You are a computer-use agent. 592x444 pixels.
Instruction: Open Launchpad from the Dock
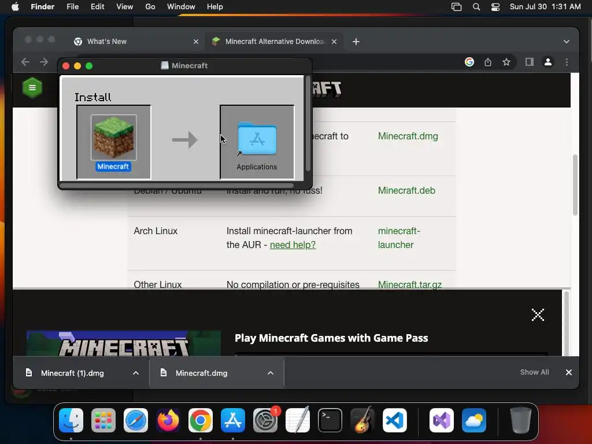[103, 420]
